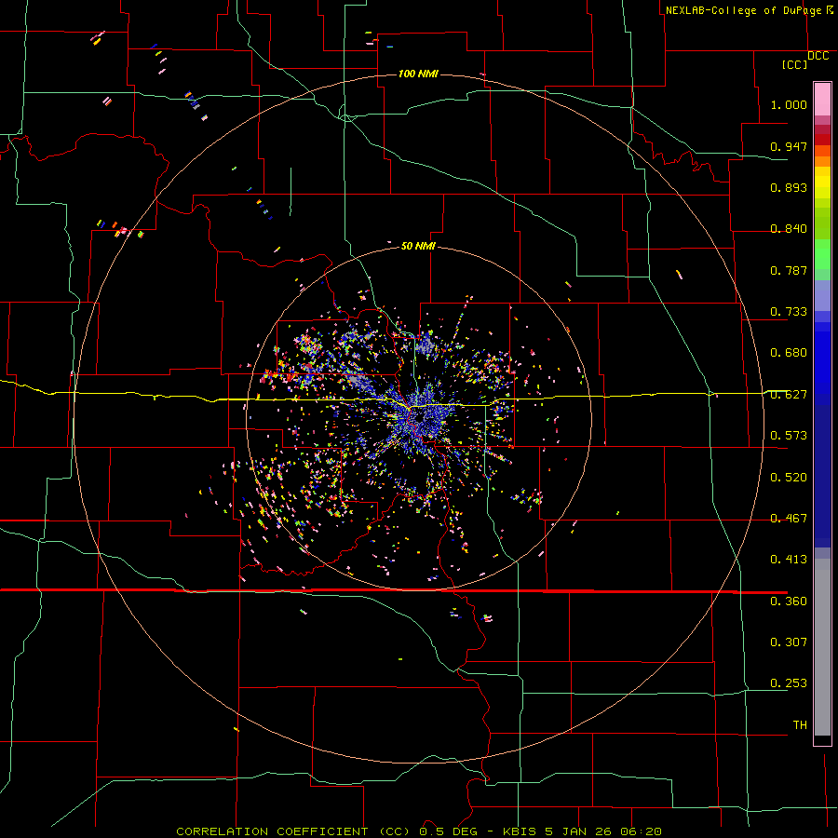838x838 pixels.
Task: Click the 0.360 legend value
Action: (789, 601)
